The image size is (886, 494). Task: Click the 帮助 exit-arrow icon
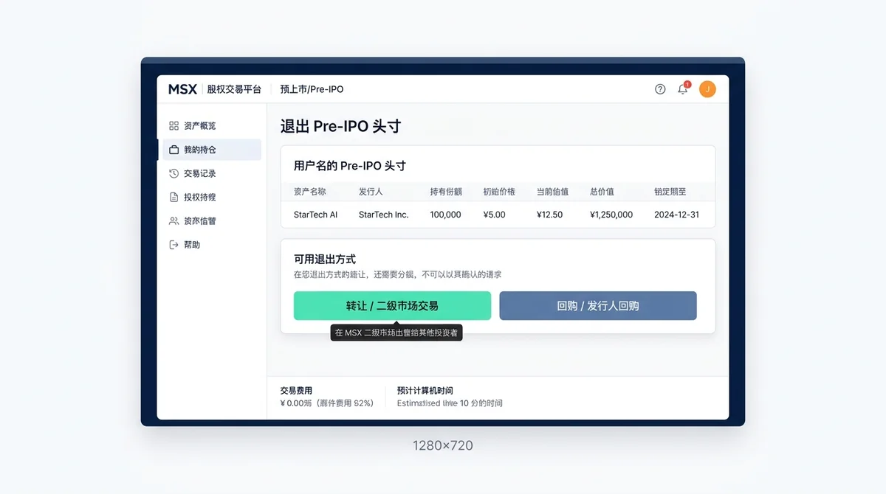click(174, 244)
